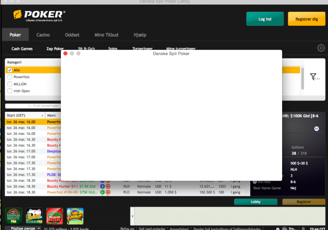Open the Rofus.nu link
The width and height of the screenshot is (328, 230).
[x=127, y=229]
